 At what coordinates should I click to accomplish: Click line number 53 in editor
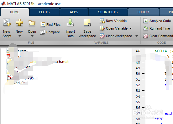click(138, 91)
